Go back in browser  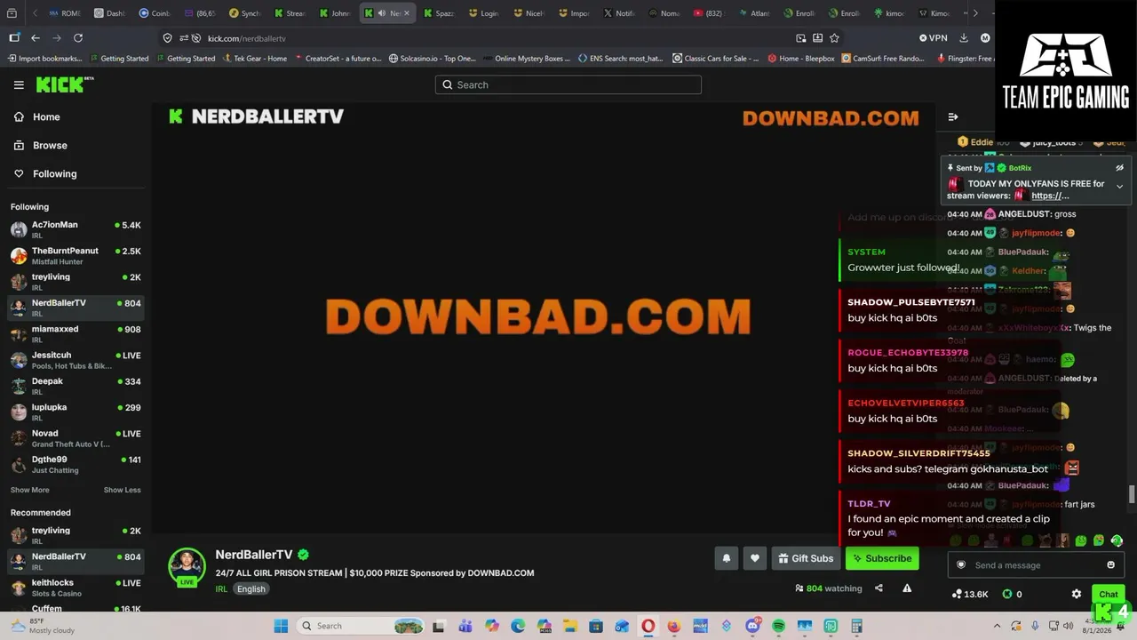click(x=36, y=38)
